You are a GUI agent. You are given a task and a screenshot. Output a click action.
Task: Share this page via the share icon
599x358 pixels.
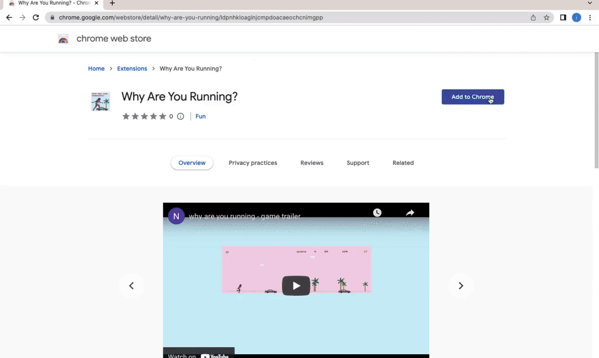click(x=533, y=17)
